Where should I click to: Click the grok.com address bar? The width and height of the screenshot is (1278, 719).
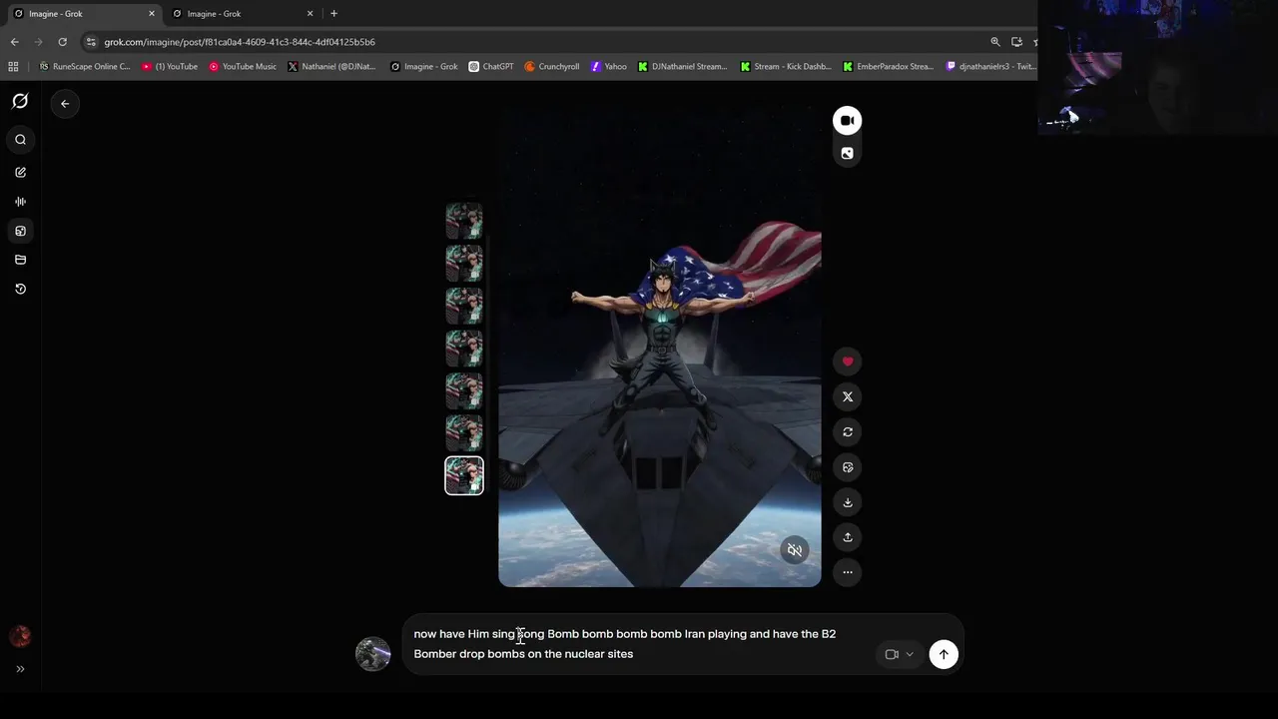539,42
